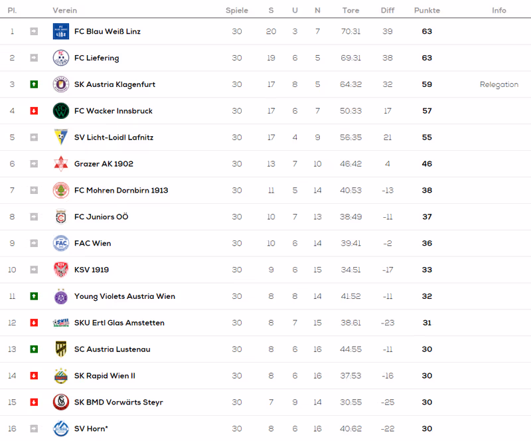Click the red down arrow beside Wacker Innsbruck
Screen dimensions: 531x441
pos(34,110)
